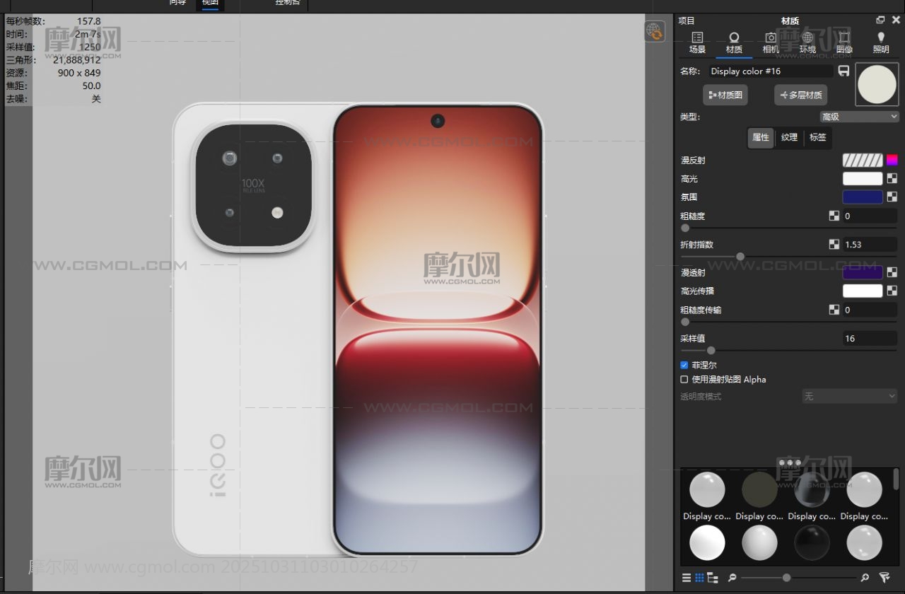Toggle the 菲涅尔 (Fresnel) checkbox
The height and width of the screenshot is (594, 905).
coord(684,366)
